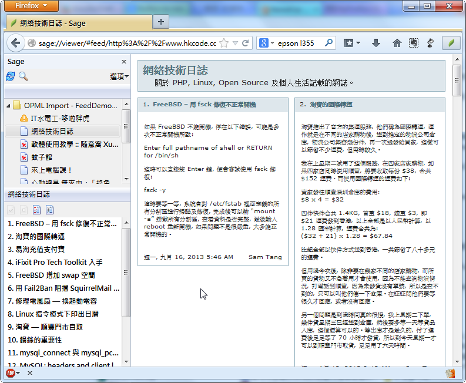Click the list view icon in item toolbar
Viewport: 466px width, 383px height.
pyautogui.click(x=49, y=210)
